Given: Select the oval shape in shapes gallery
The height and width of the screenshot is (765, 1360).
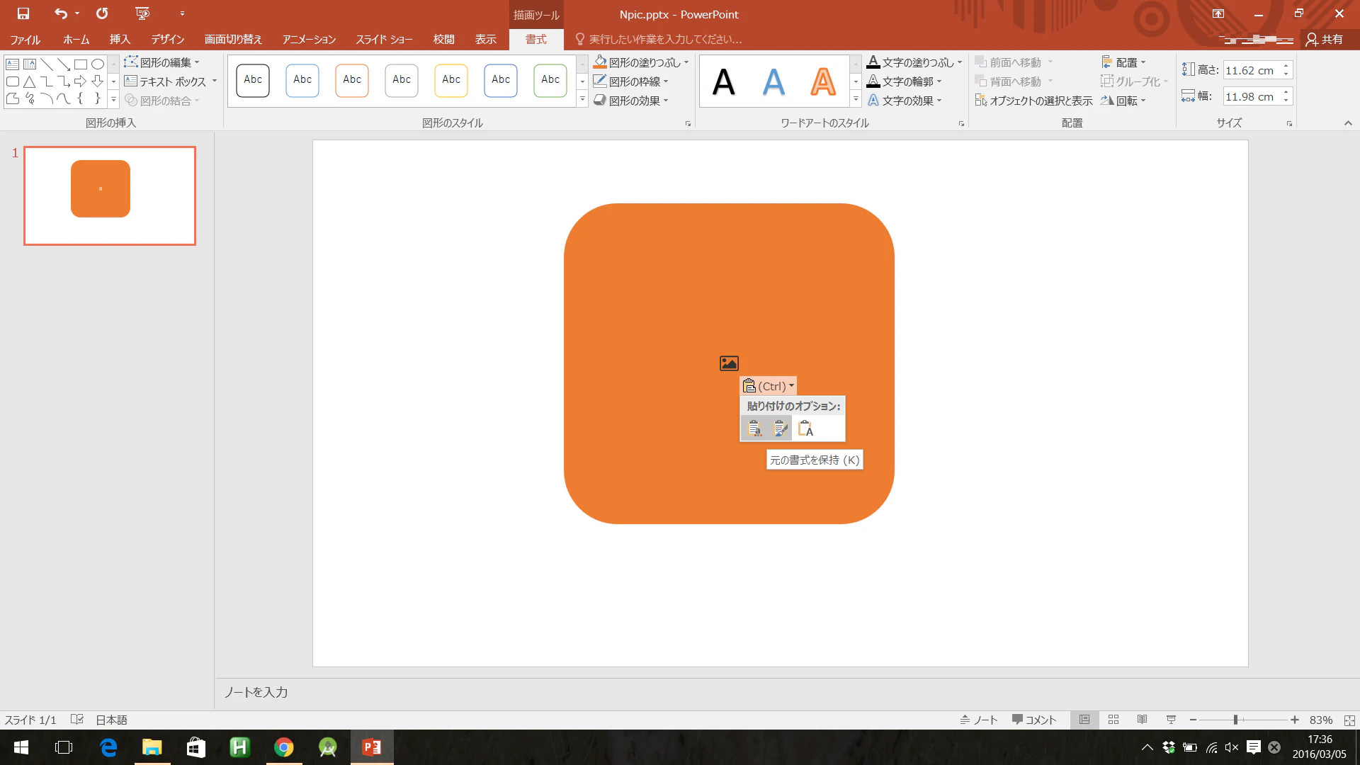Looking at the screenshot, I should (x=98, y=64).
